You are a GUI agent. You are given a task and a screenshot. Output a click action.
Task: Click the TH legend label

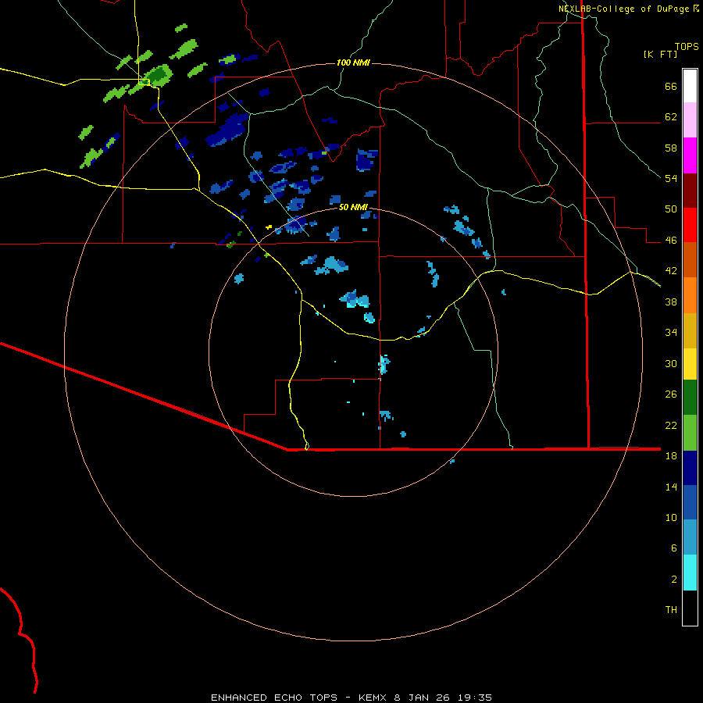tap(671, 609)
